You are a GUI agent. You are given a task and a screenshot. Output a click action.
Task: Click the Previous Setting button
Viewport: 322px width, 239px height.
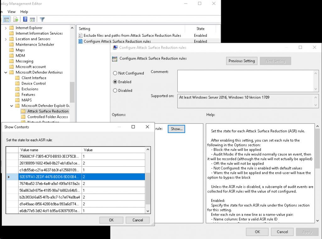coord(242,61)
